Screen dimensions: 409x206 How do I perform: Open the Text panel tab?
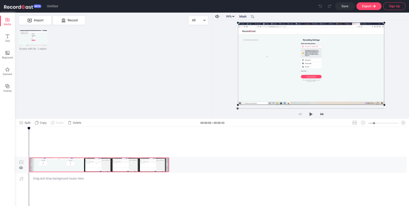[7, 38]
